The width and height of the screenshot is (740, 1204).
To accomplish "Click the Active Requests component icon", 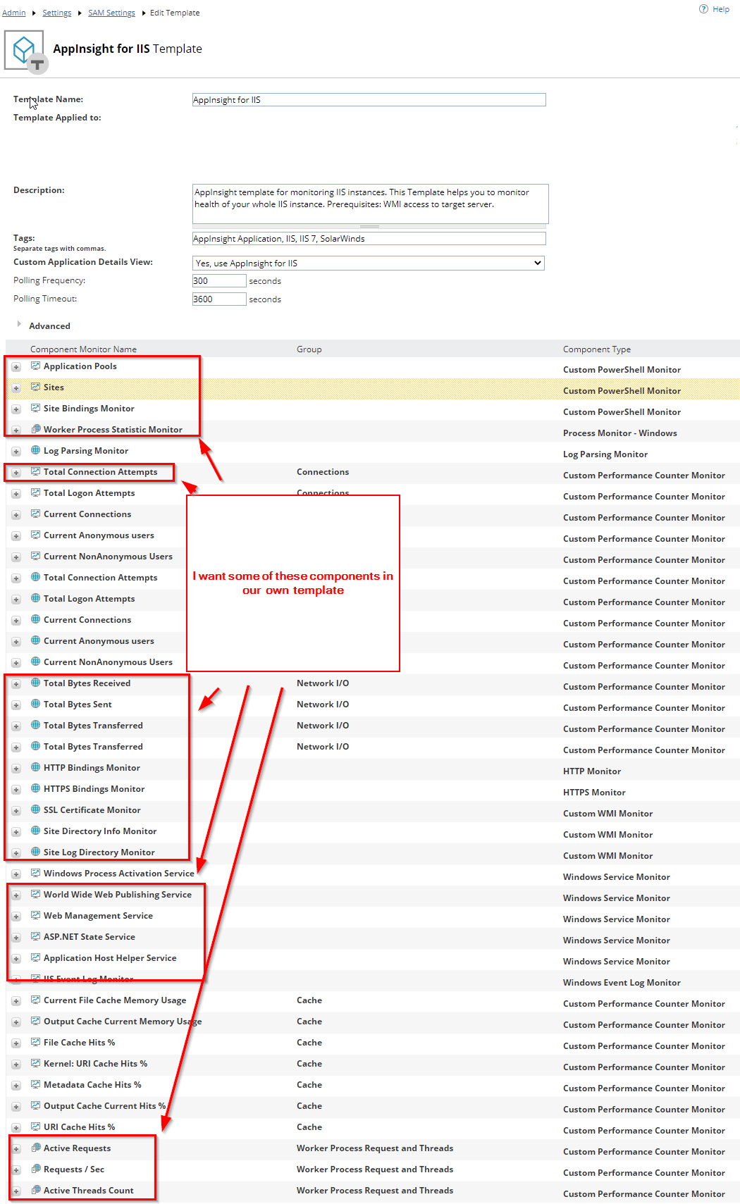I will [x=35, y=1148].
